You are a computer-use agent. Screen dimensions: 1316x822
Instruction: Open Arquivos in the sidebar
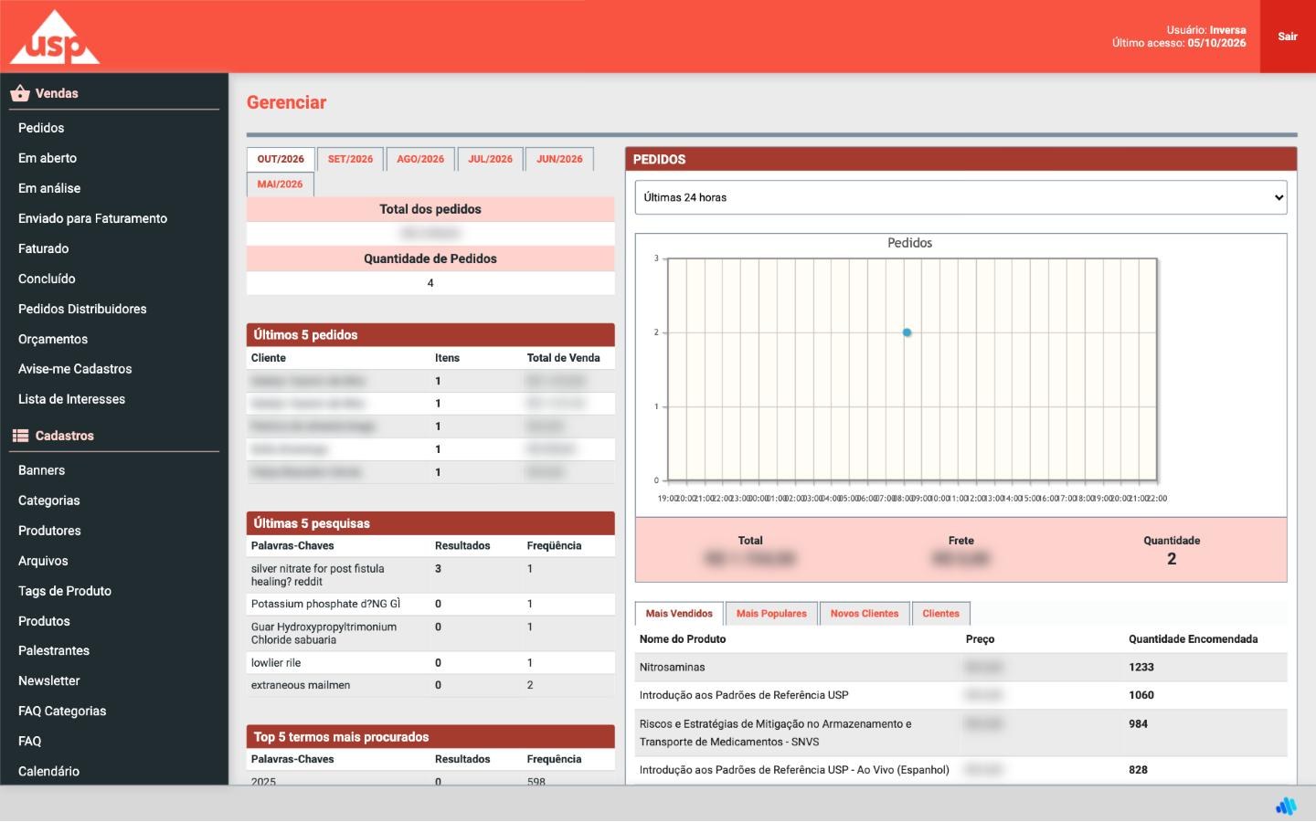(43, 561)
